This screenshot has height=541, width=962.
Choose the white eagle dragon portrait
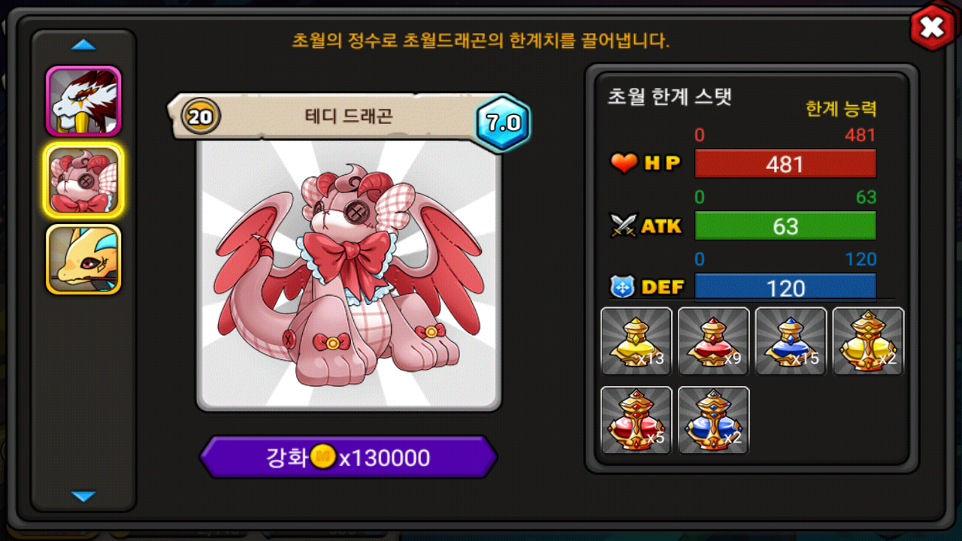coord(83,101)
